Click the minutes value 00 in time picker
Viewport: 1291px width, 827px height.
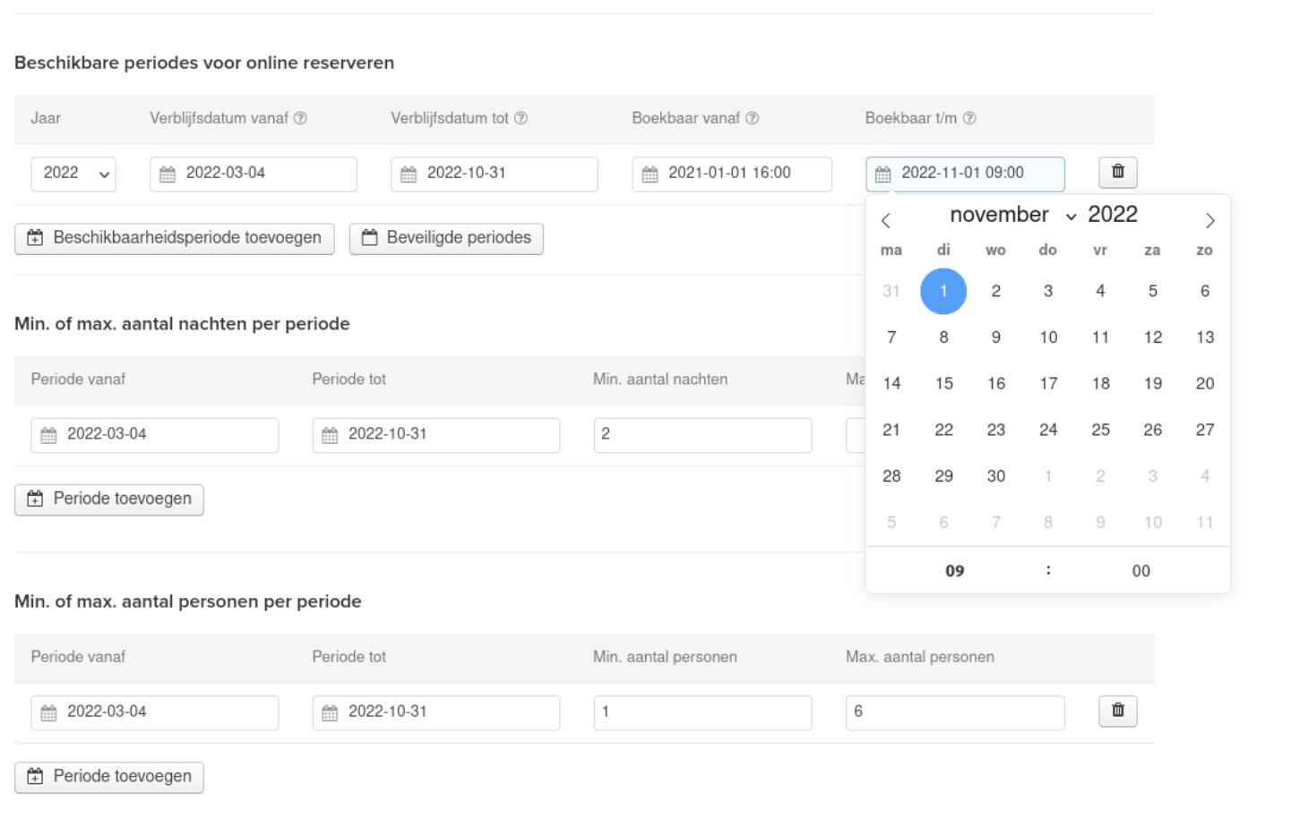pyautogui.click(x=1140, y=571)
